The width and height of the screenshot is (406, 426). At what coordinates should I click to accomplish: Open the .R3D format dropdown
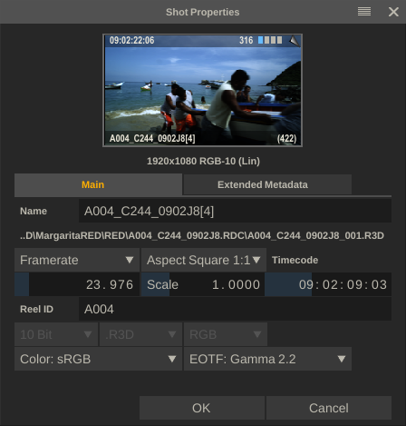point(140,334)
